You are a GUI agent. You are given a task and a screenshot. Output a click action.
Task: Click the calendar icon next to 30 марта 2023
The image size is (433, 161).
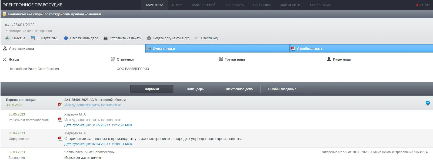[x=33, y=38]
